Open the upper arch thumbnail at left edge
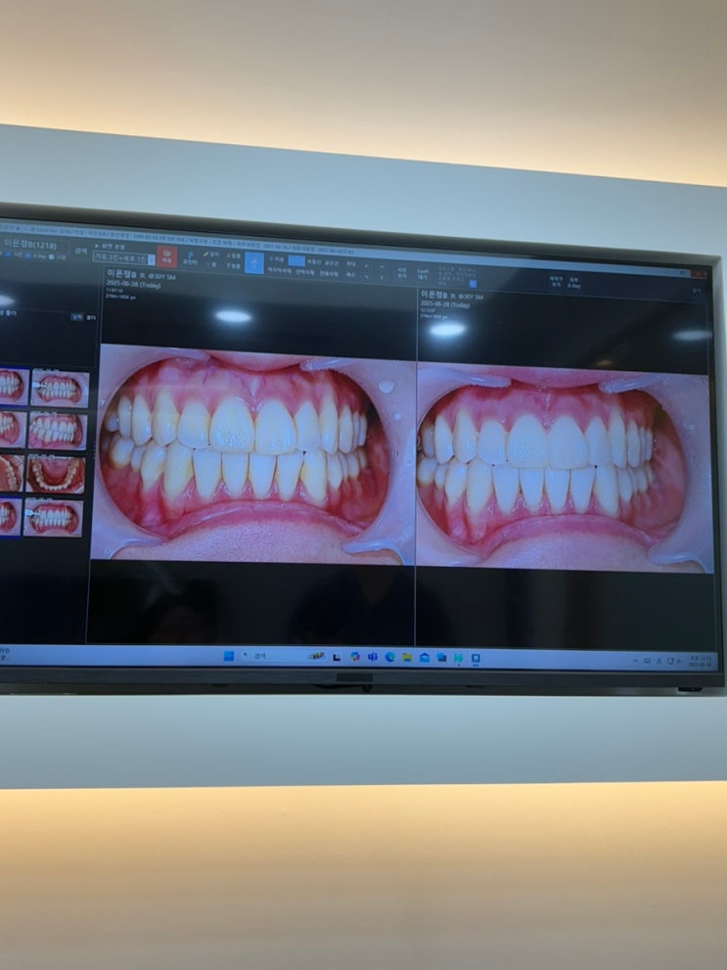 [x=11, y=473]
